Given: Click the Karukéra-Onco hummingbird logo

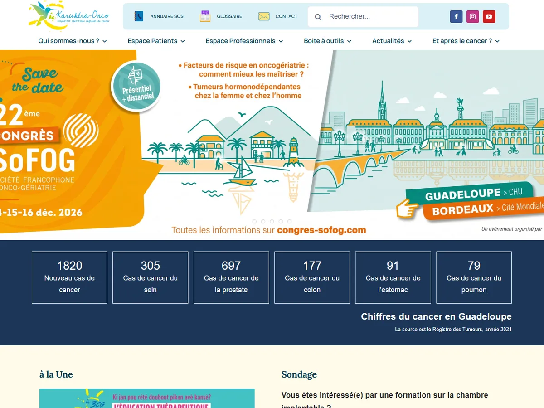Looking at the screenshot, I should (x=68, y=16).
